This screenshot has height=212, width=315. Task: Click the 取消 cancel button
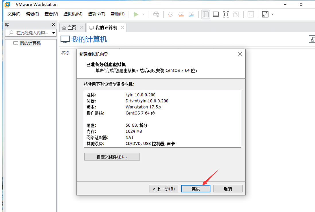coord(228,189)
